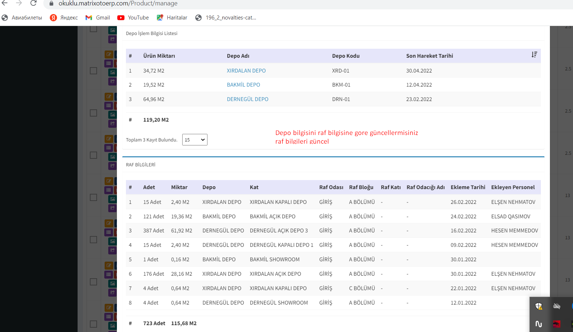The image size is (573, 332).
Task: Click the browser address bar URL
Action: coord(118,4)
